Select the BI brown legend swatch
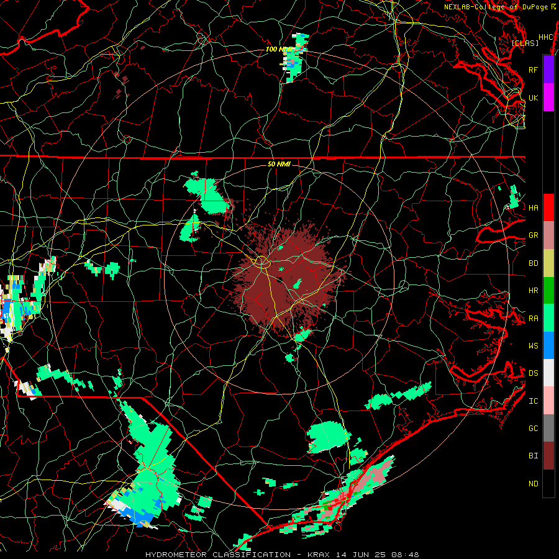This screenshot has width=559, height=559. click(548, 456)
